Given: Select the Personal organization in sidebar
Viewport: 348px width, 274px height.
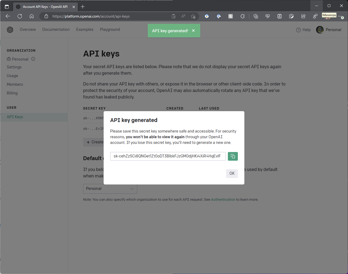Looking at the screenshot, I should (18, 59).
